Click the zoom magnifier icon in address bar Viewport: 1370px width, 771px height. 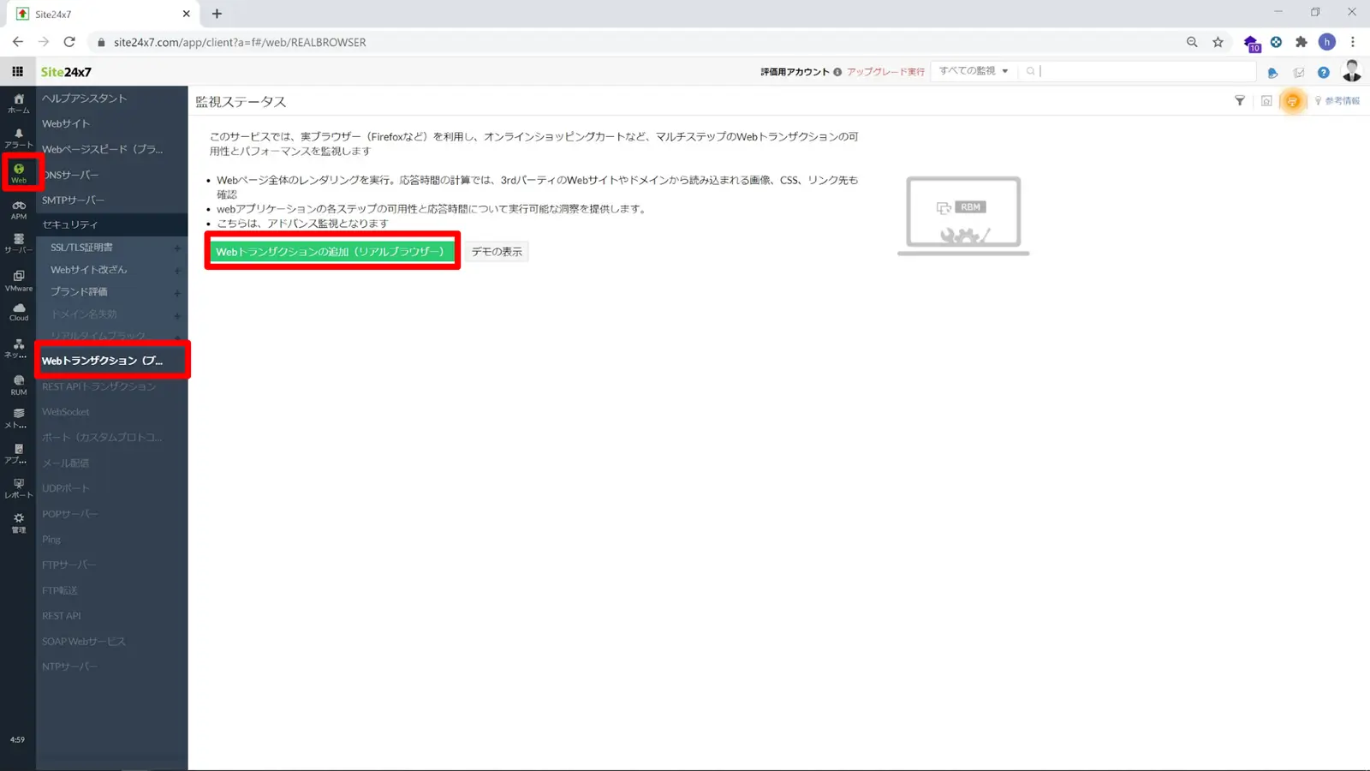point(1191,42)
